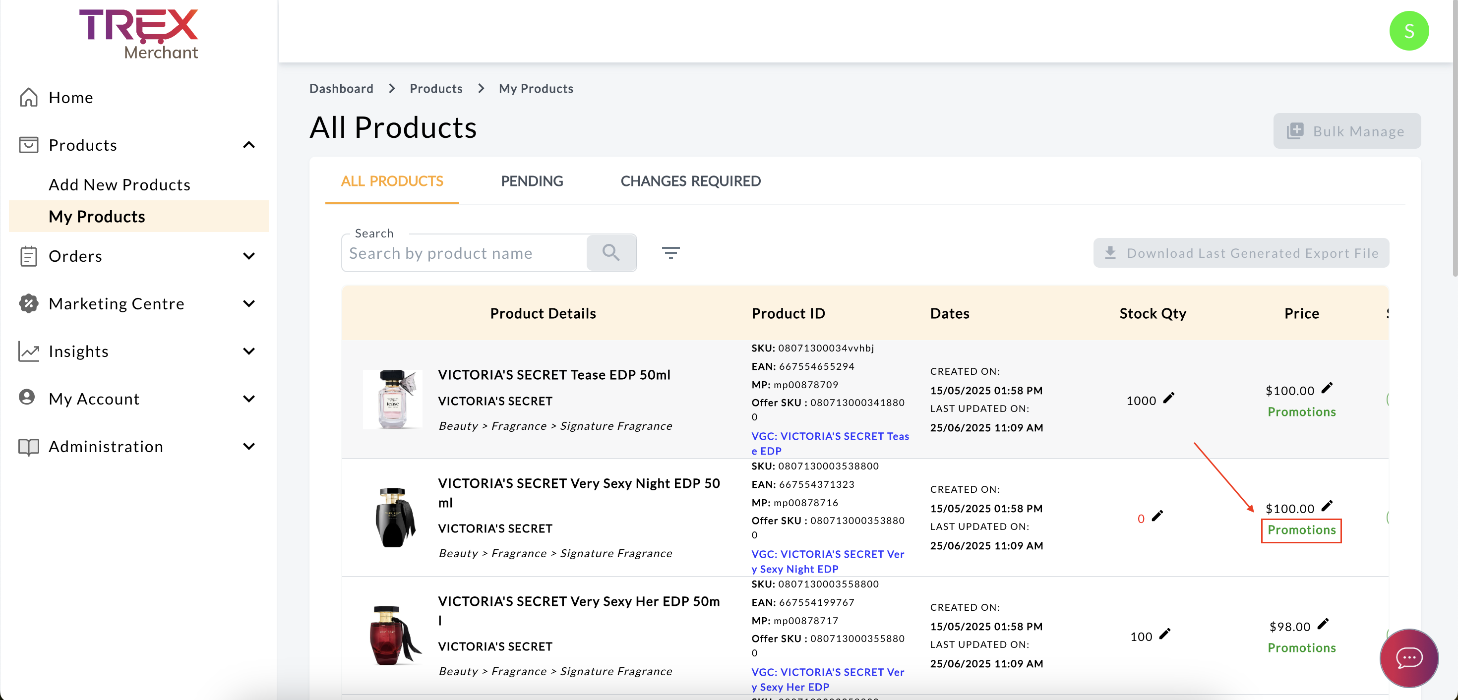This screenshot has height=700, width=1458.
Task: Open Products breadcrumb link
Action: pyautogui.click(x=436, y=88)
